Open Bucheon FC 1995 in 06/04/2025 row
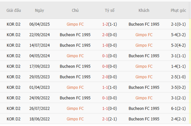The height and width of the screenshot is (126, 191). click(144, 24)
